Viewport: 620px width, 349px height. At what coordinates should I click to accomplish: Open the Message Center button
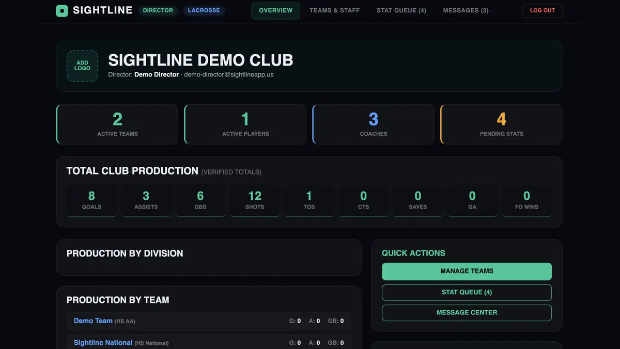pyautogui.click(x=467, y=312)
